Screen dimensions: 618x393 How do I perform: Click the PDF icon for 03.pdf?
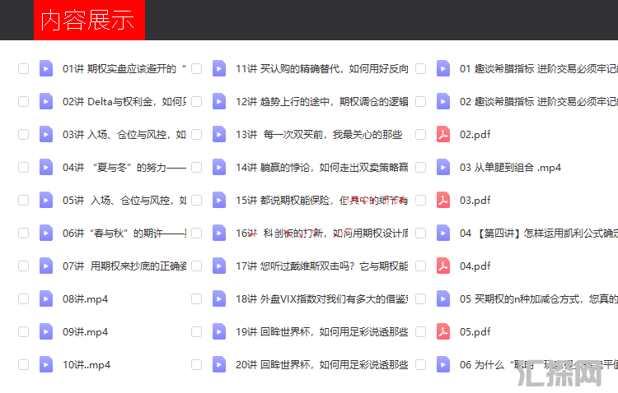pyautogui.click(x=443, y=201)
